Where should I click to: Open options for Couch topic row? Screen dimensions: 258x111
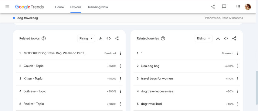click(x=120, y=66)
